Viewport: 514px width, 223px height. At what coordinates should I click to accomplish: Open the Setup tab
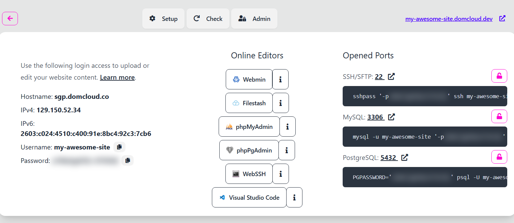pos(163,19)
